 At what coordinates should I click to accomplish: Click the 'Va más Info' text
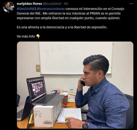[x=26, y=36]
